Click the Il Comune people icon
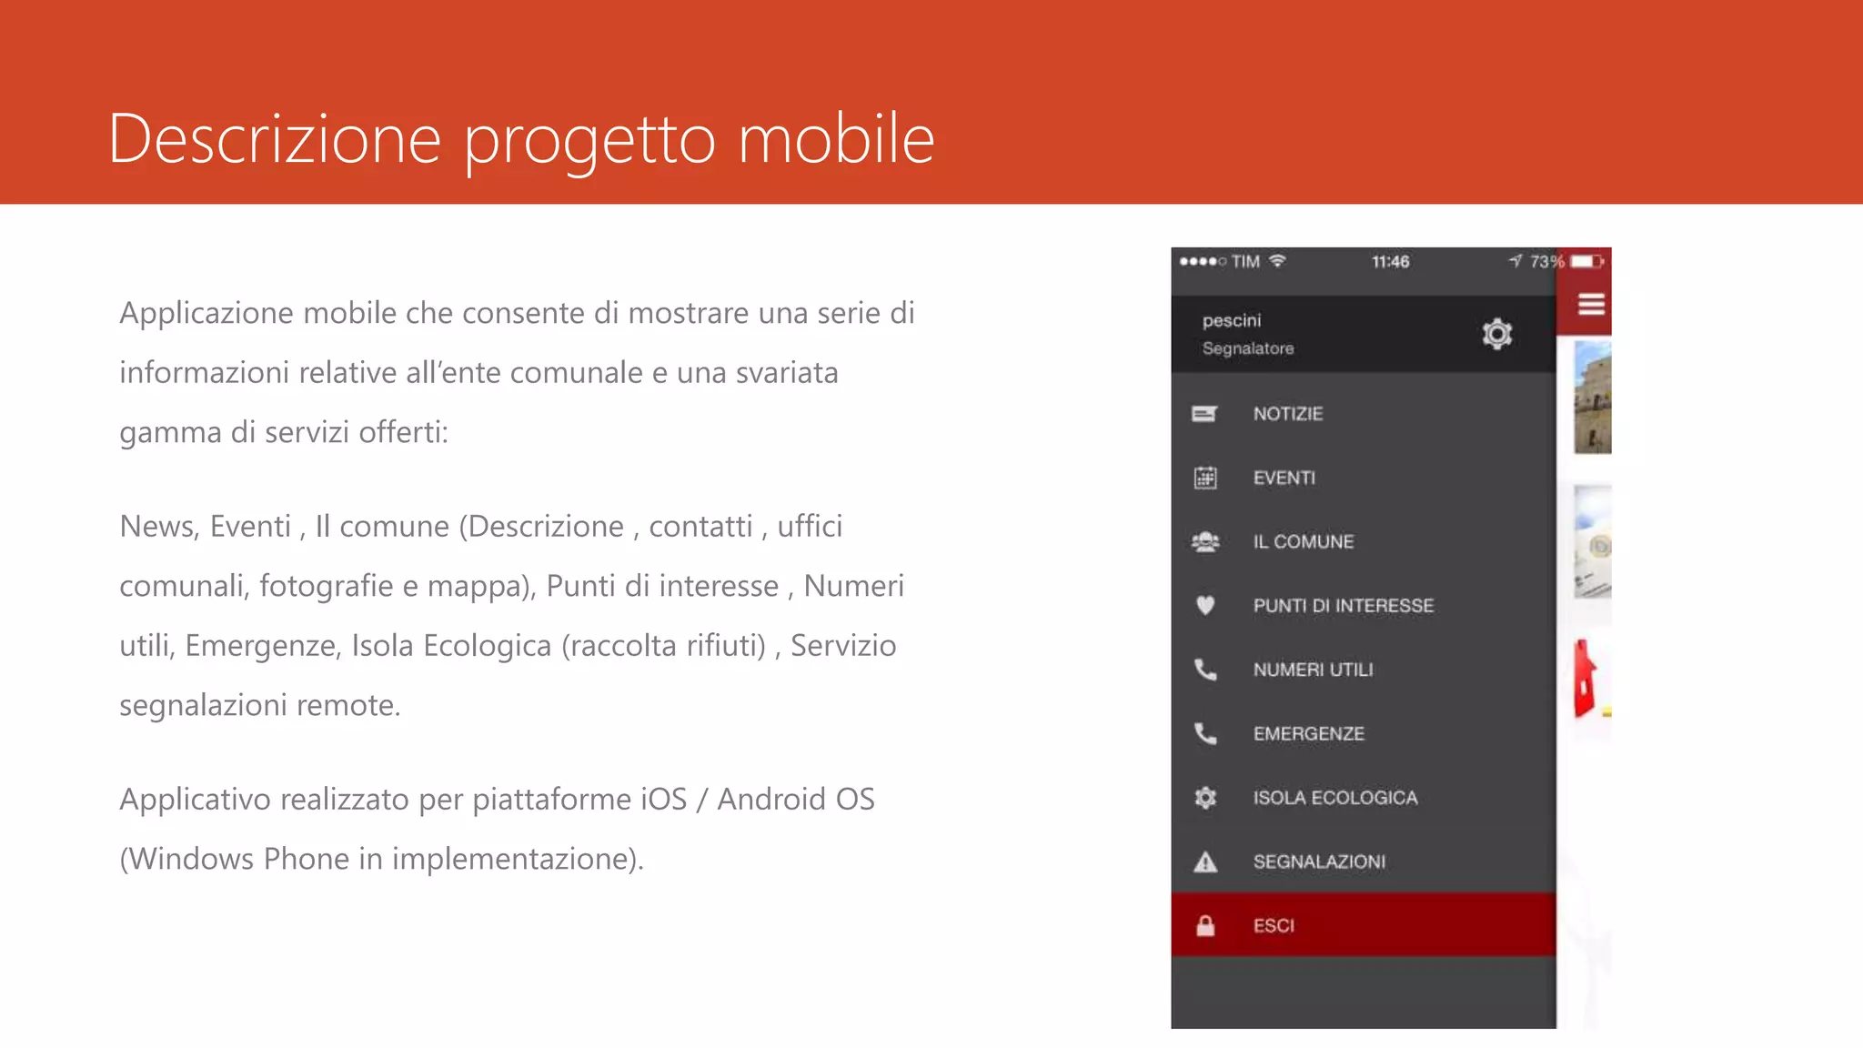 click(x=1205, y=542)
